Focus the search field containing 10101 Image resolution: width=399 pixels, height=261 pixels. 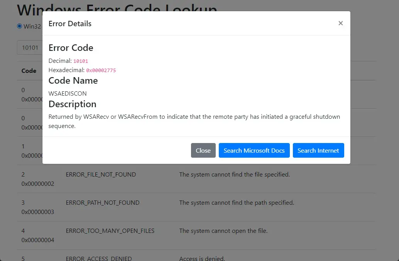[x=29, y=48]
